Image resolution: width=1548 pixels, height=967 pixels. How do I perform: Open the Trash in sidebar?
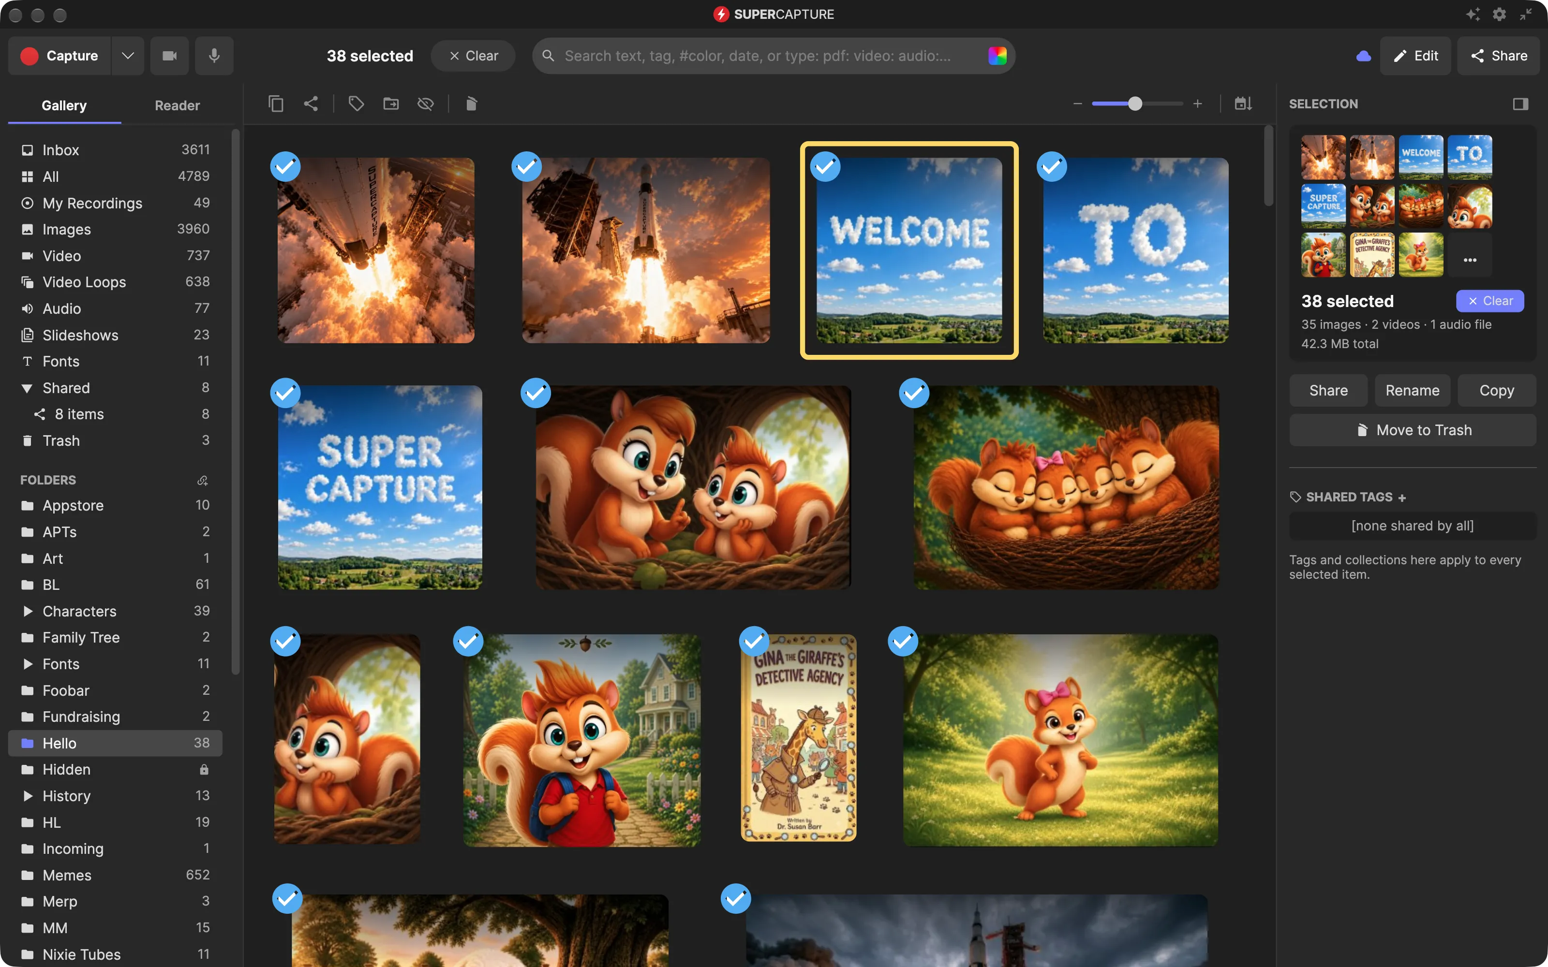click(115, 440)
